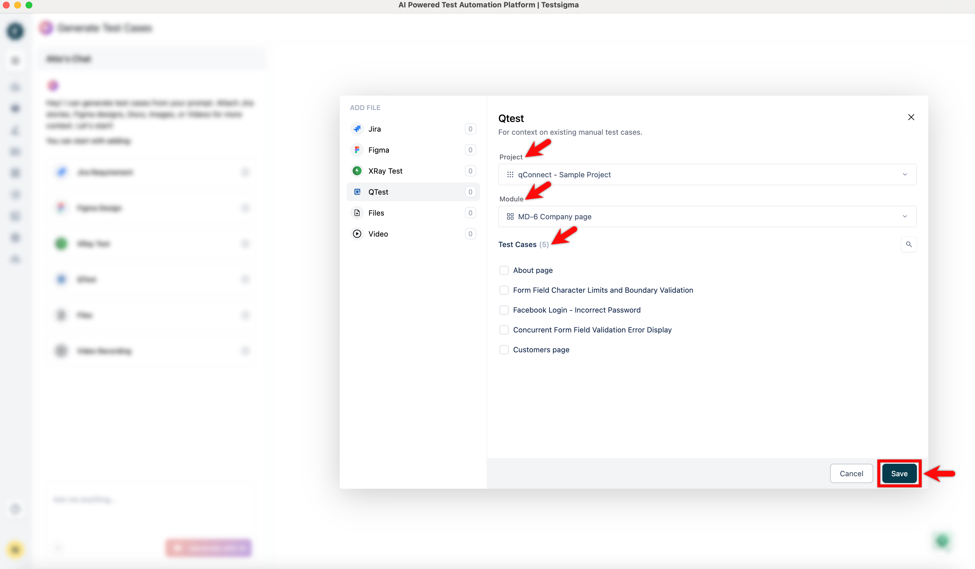Switch to the Files source entry

pos(412,213)
